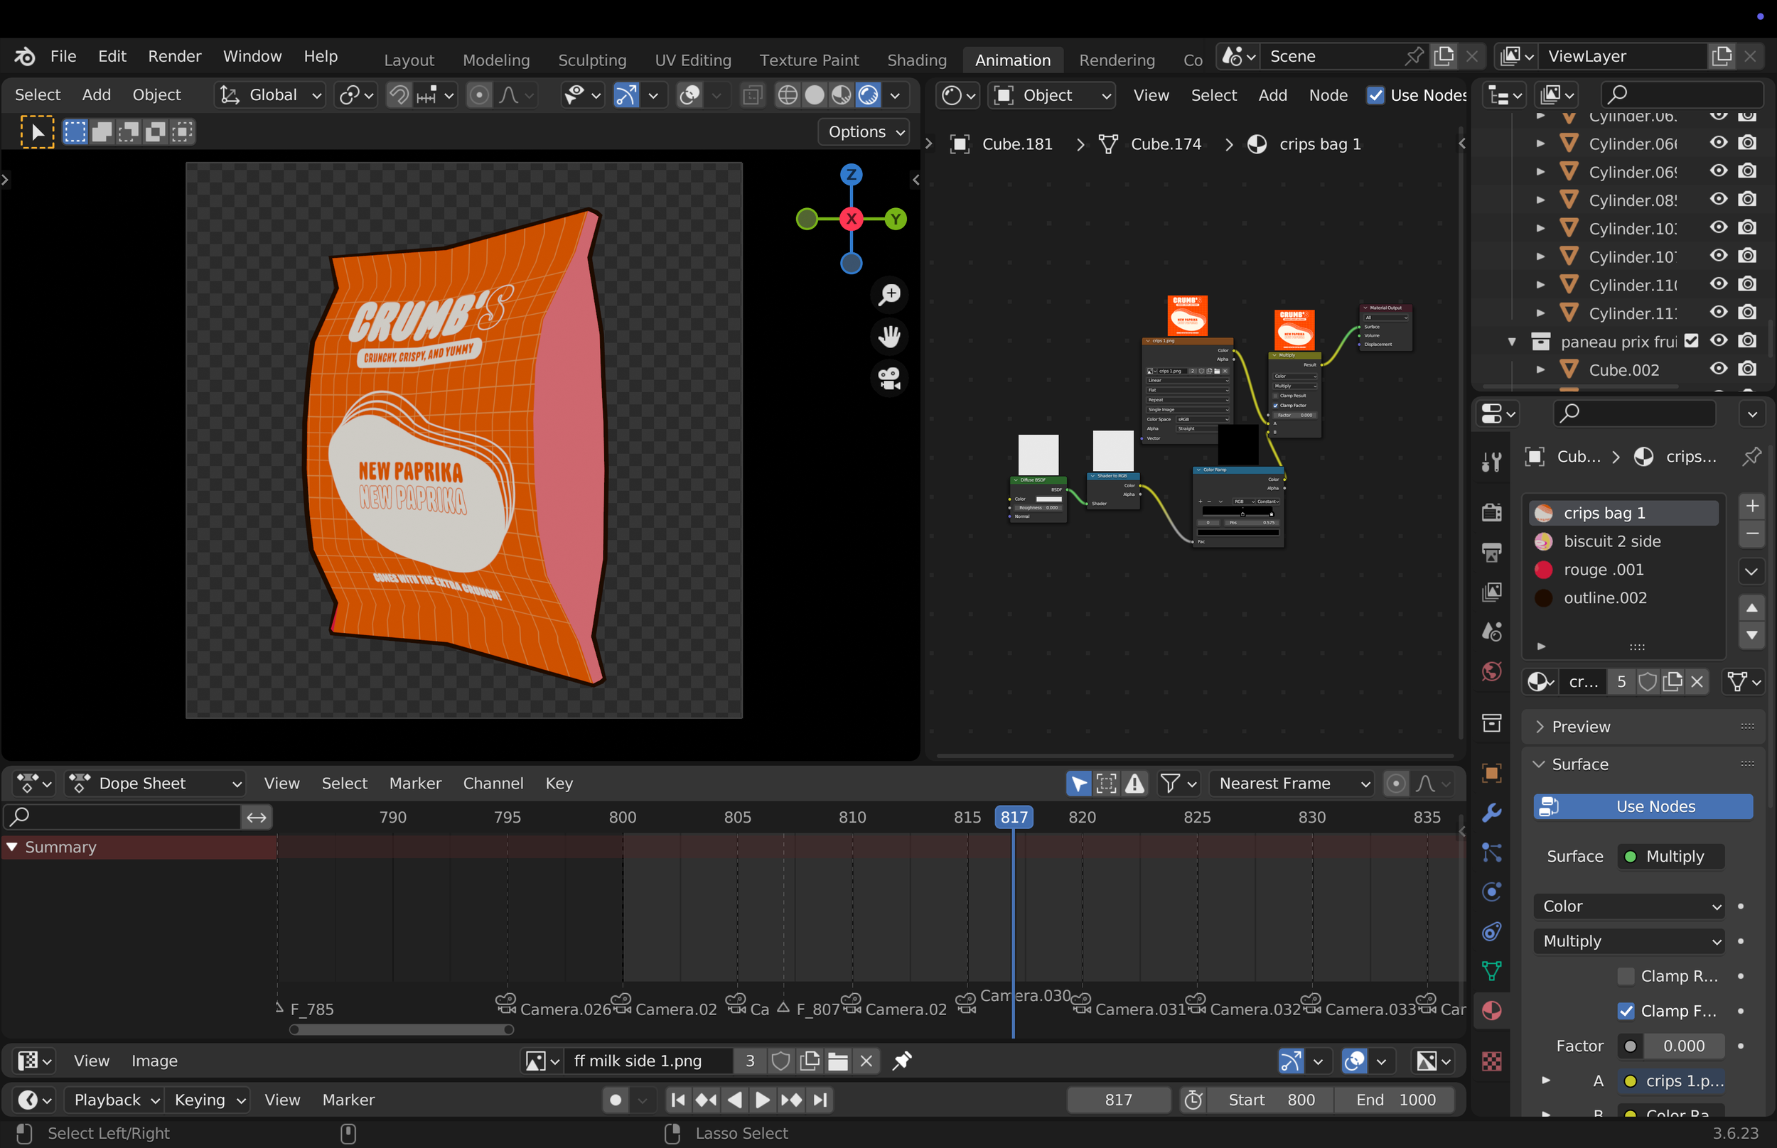Image resolution: width=1777 pixels, height=1148 pixels.
Task: Click the zoom magnifier icon in viewport
Action: click(889, 294)
